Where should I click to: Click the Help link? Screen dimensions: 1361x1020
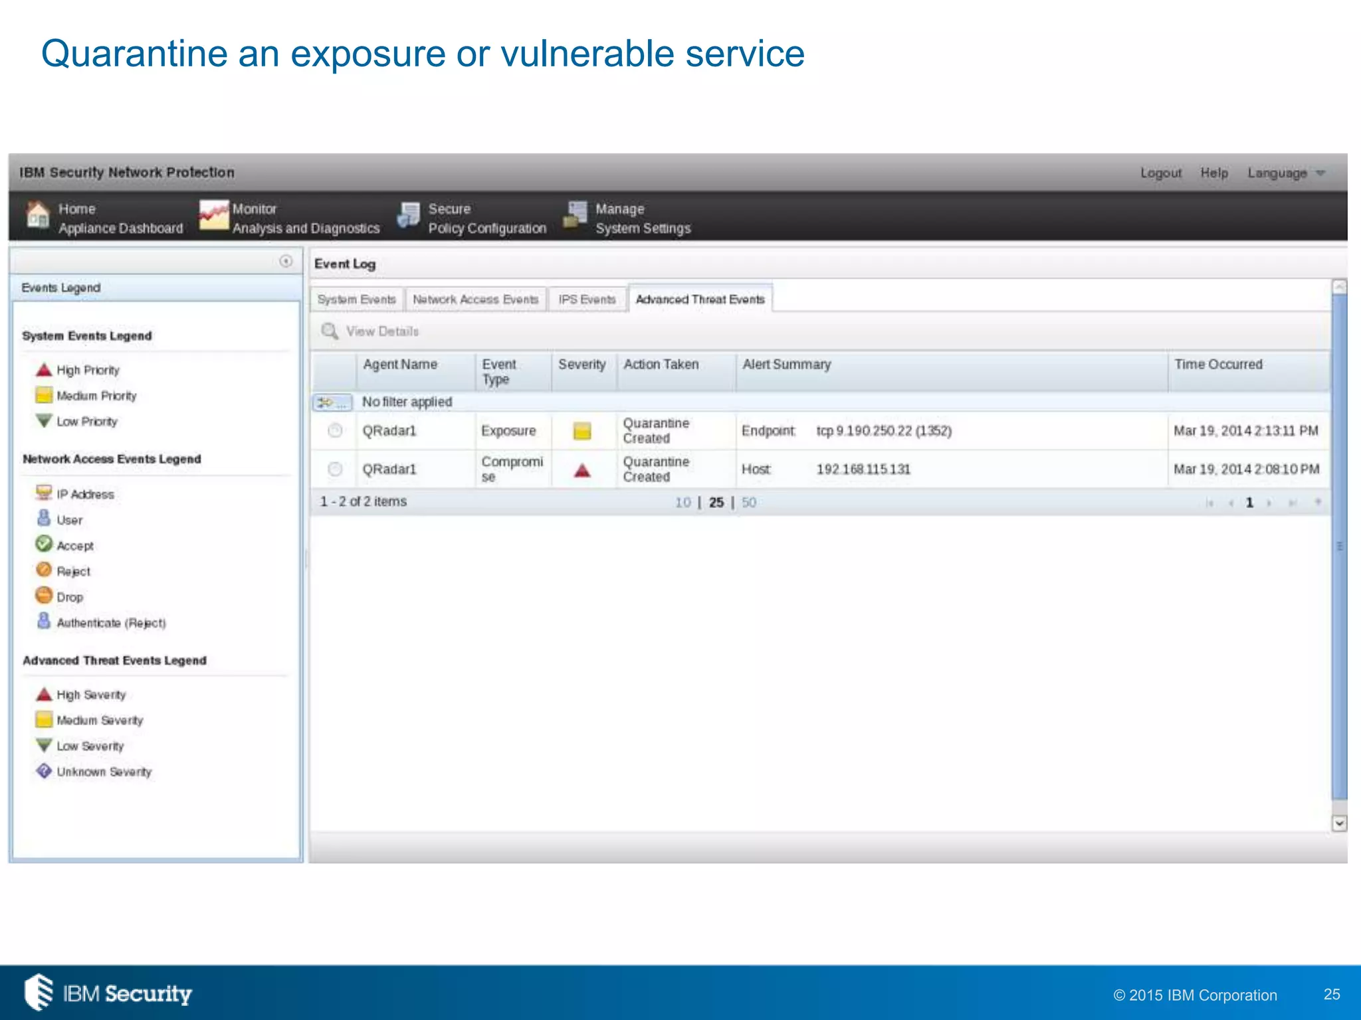(x=1214, y=173)
